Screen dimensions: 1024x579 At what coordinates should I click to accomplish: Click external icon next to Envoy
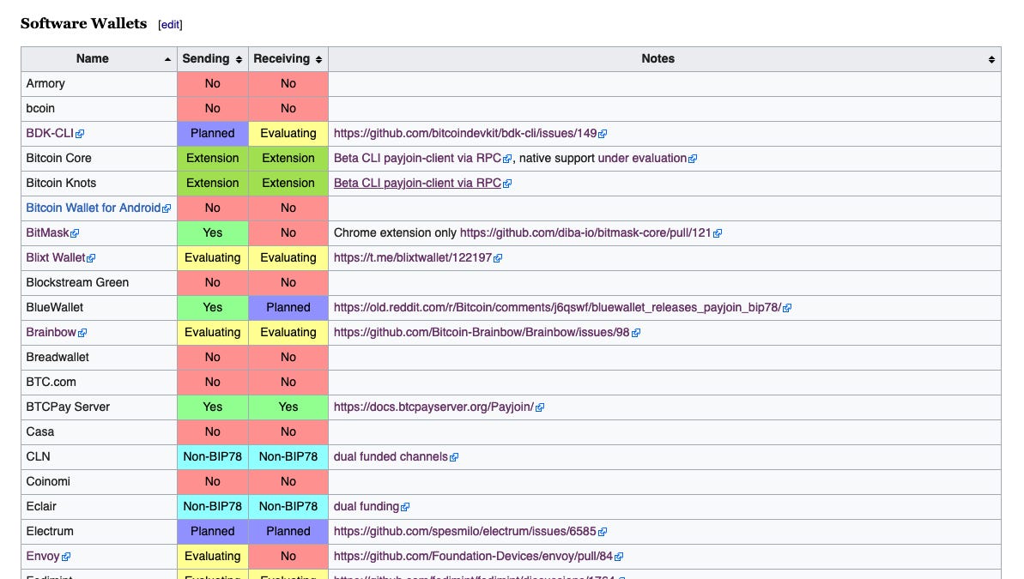tap(66, 556)
